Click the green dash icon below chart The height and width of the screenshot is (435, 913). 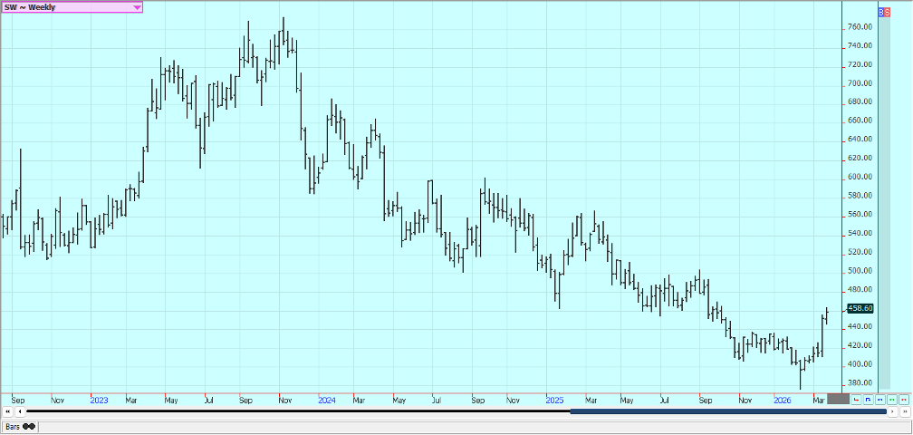(891, 399)
